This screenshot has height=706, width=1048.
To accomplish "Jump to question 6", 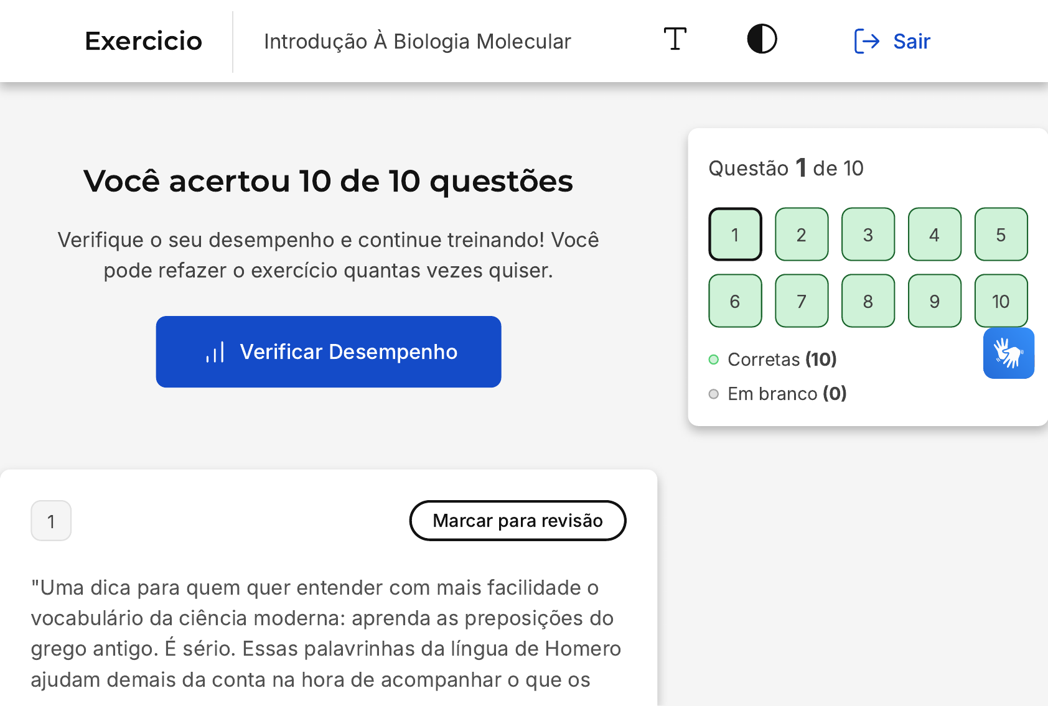I will 735,301.
